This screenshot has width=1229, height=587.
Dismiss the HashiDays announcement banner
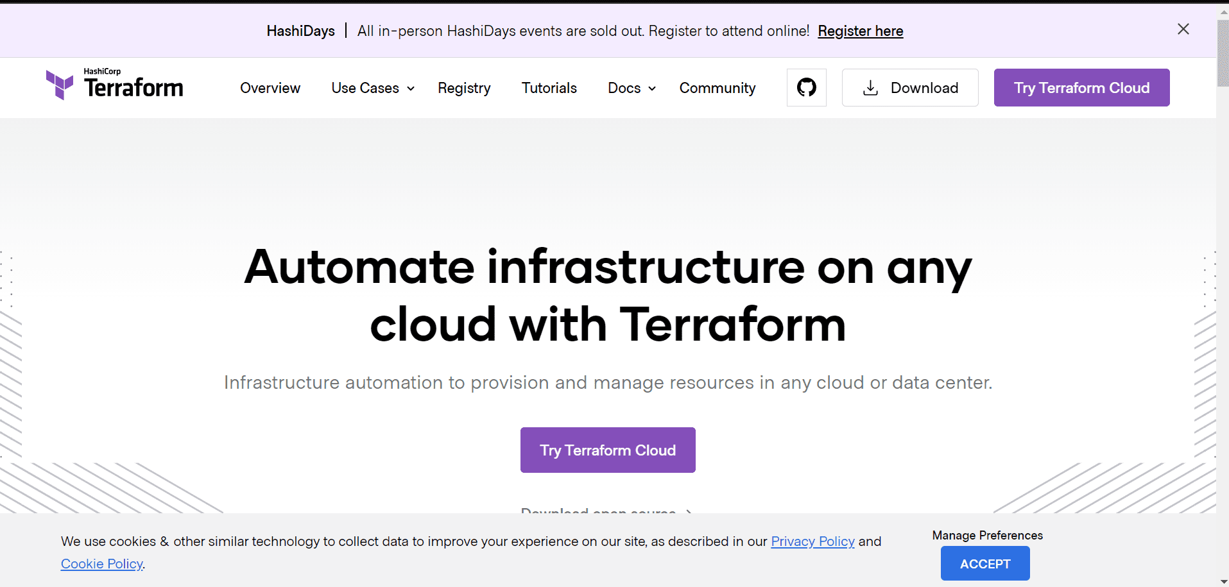(1183, 29)
